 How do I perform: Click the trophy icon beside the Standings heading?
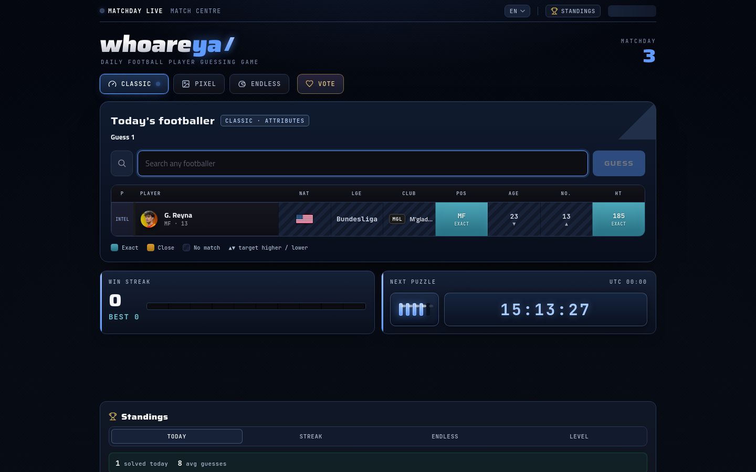tap(113, 416)
